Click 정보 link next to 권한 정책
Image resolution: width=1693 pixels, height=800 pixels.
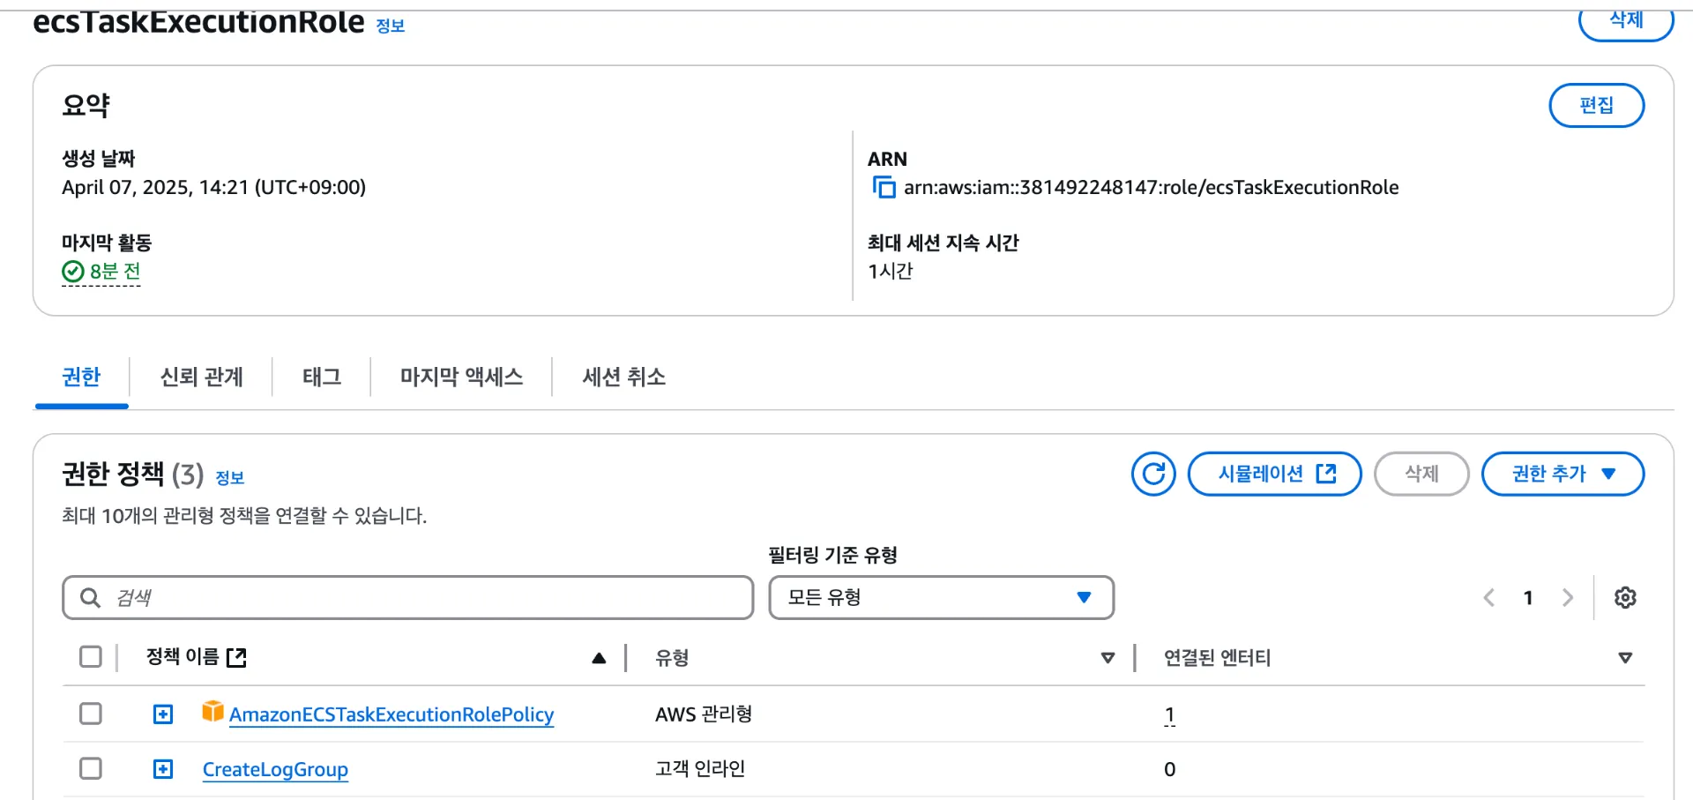230,477
